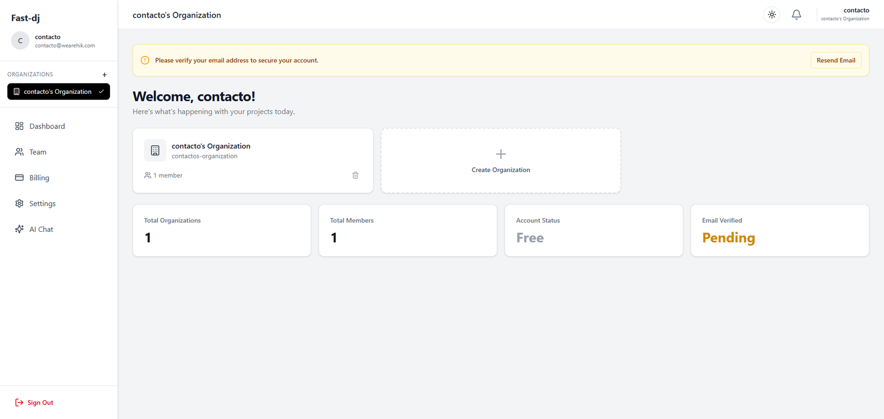Open the Billing section
Screen dimensions: 884x419
(39, 178)
